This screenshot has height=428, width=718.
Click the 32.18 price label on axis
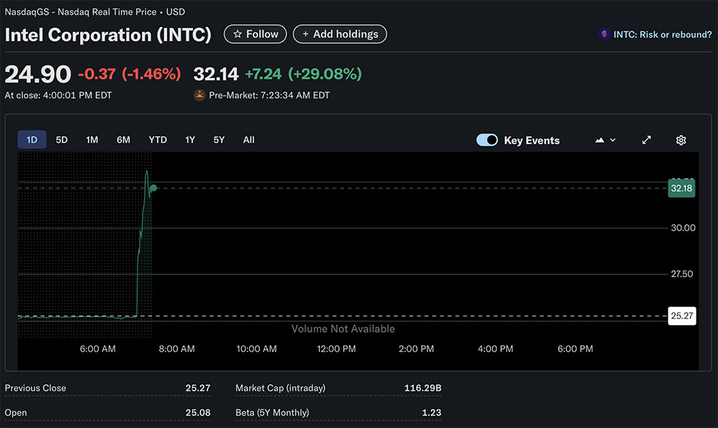coord(681,188)
